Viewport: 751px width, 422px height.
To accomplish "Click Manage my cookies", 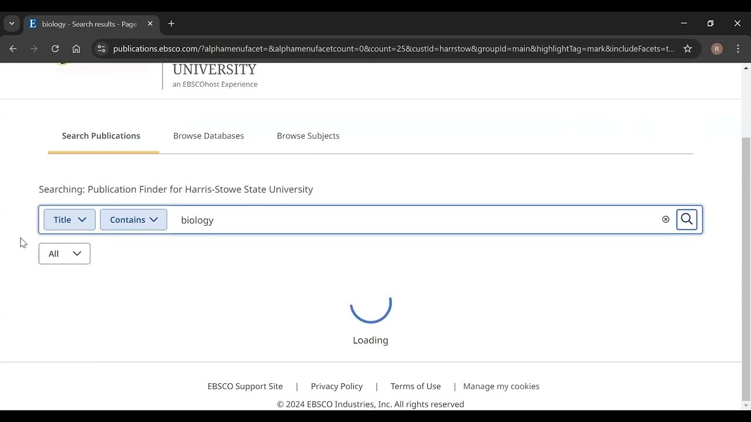I will point(501,386).
